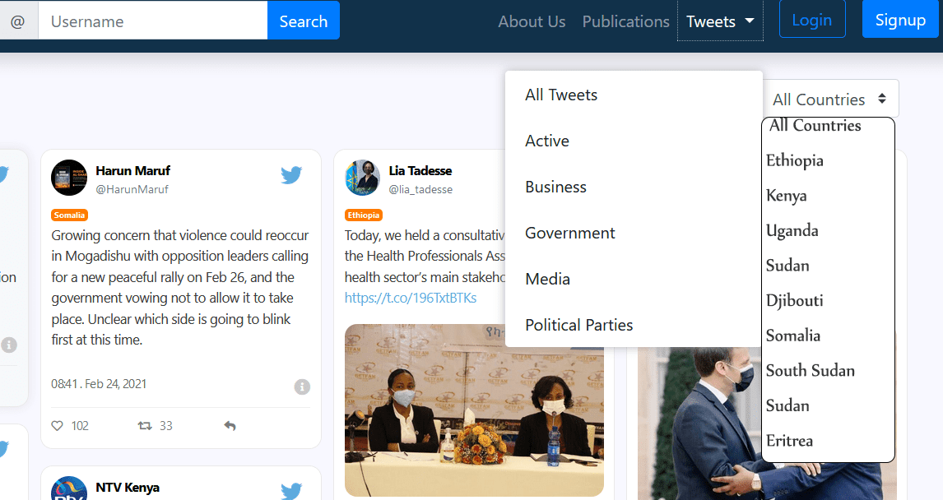Click Twitter bird icon on NTV Kenya tweet
943x500 pixels.
[x=291, y=490]
